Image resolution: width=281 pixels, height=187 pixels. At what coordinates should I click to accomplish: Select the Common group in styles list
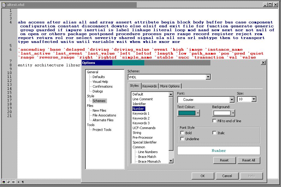click(139, 147)
